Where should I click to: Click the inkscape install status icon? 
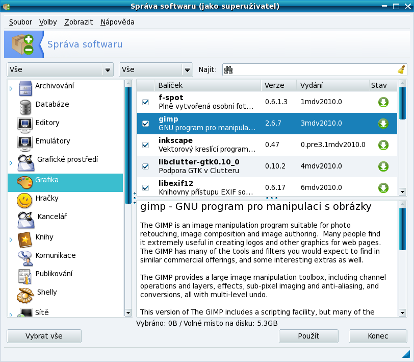point(383,145)
